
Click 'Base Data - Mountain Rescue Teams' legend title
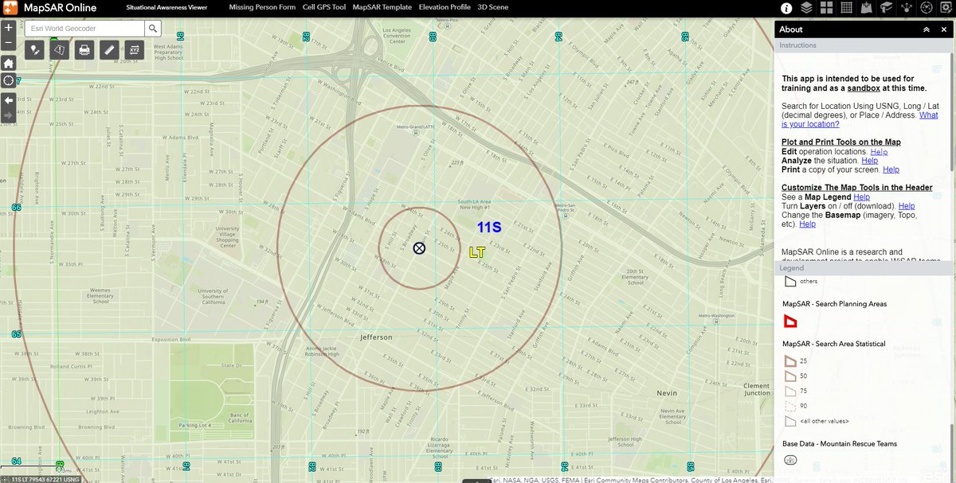[840, 443]
